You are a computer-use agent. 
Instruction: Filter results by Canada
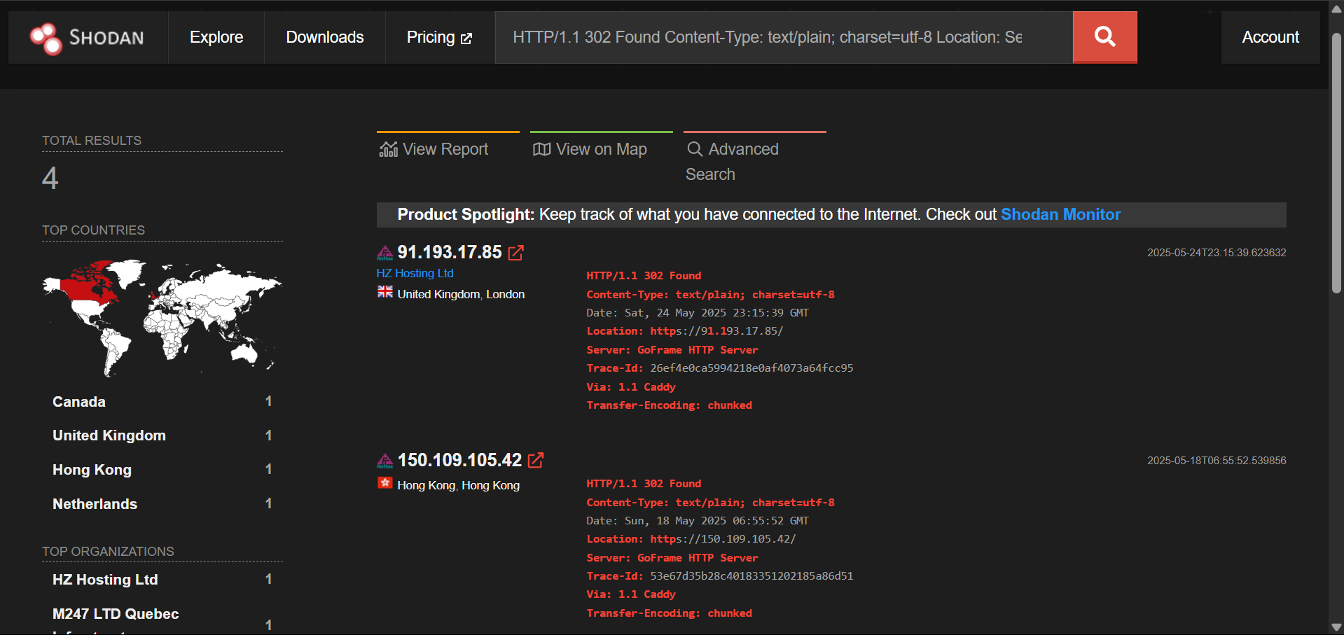coord(79,402)
